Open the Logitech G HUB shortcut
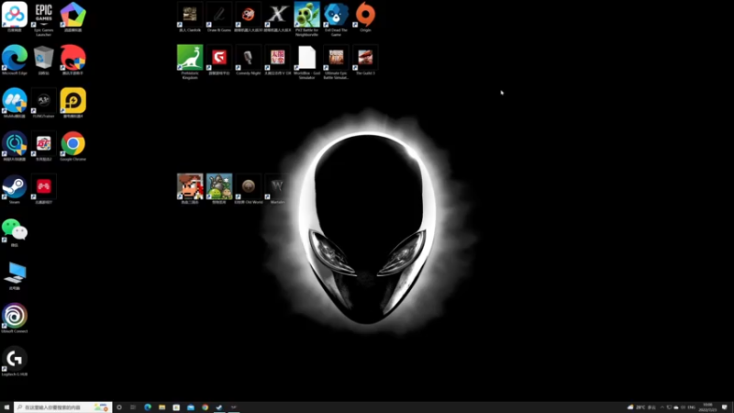 pos(15,360)
